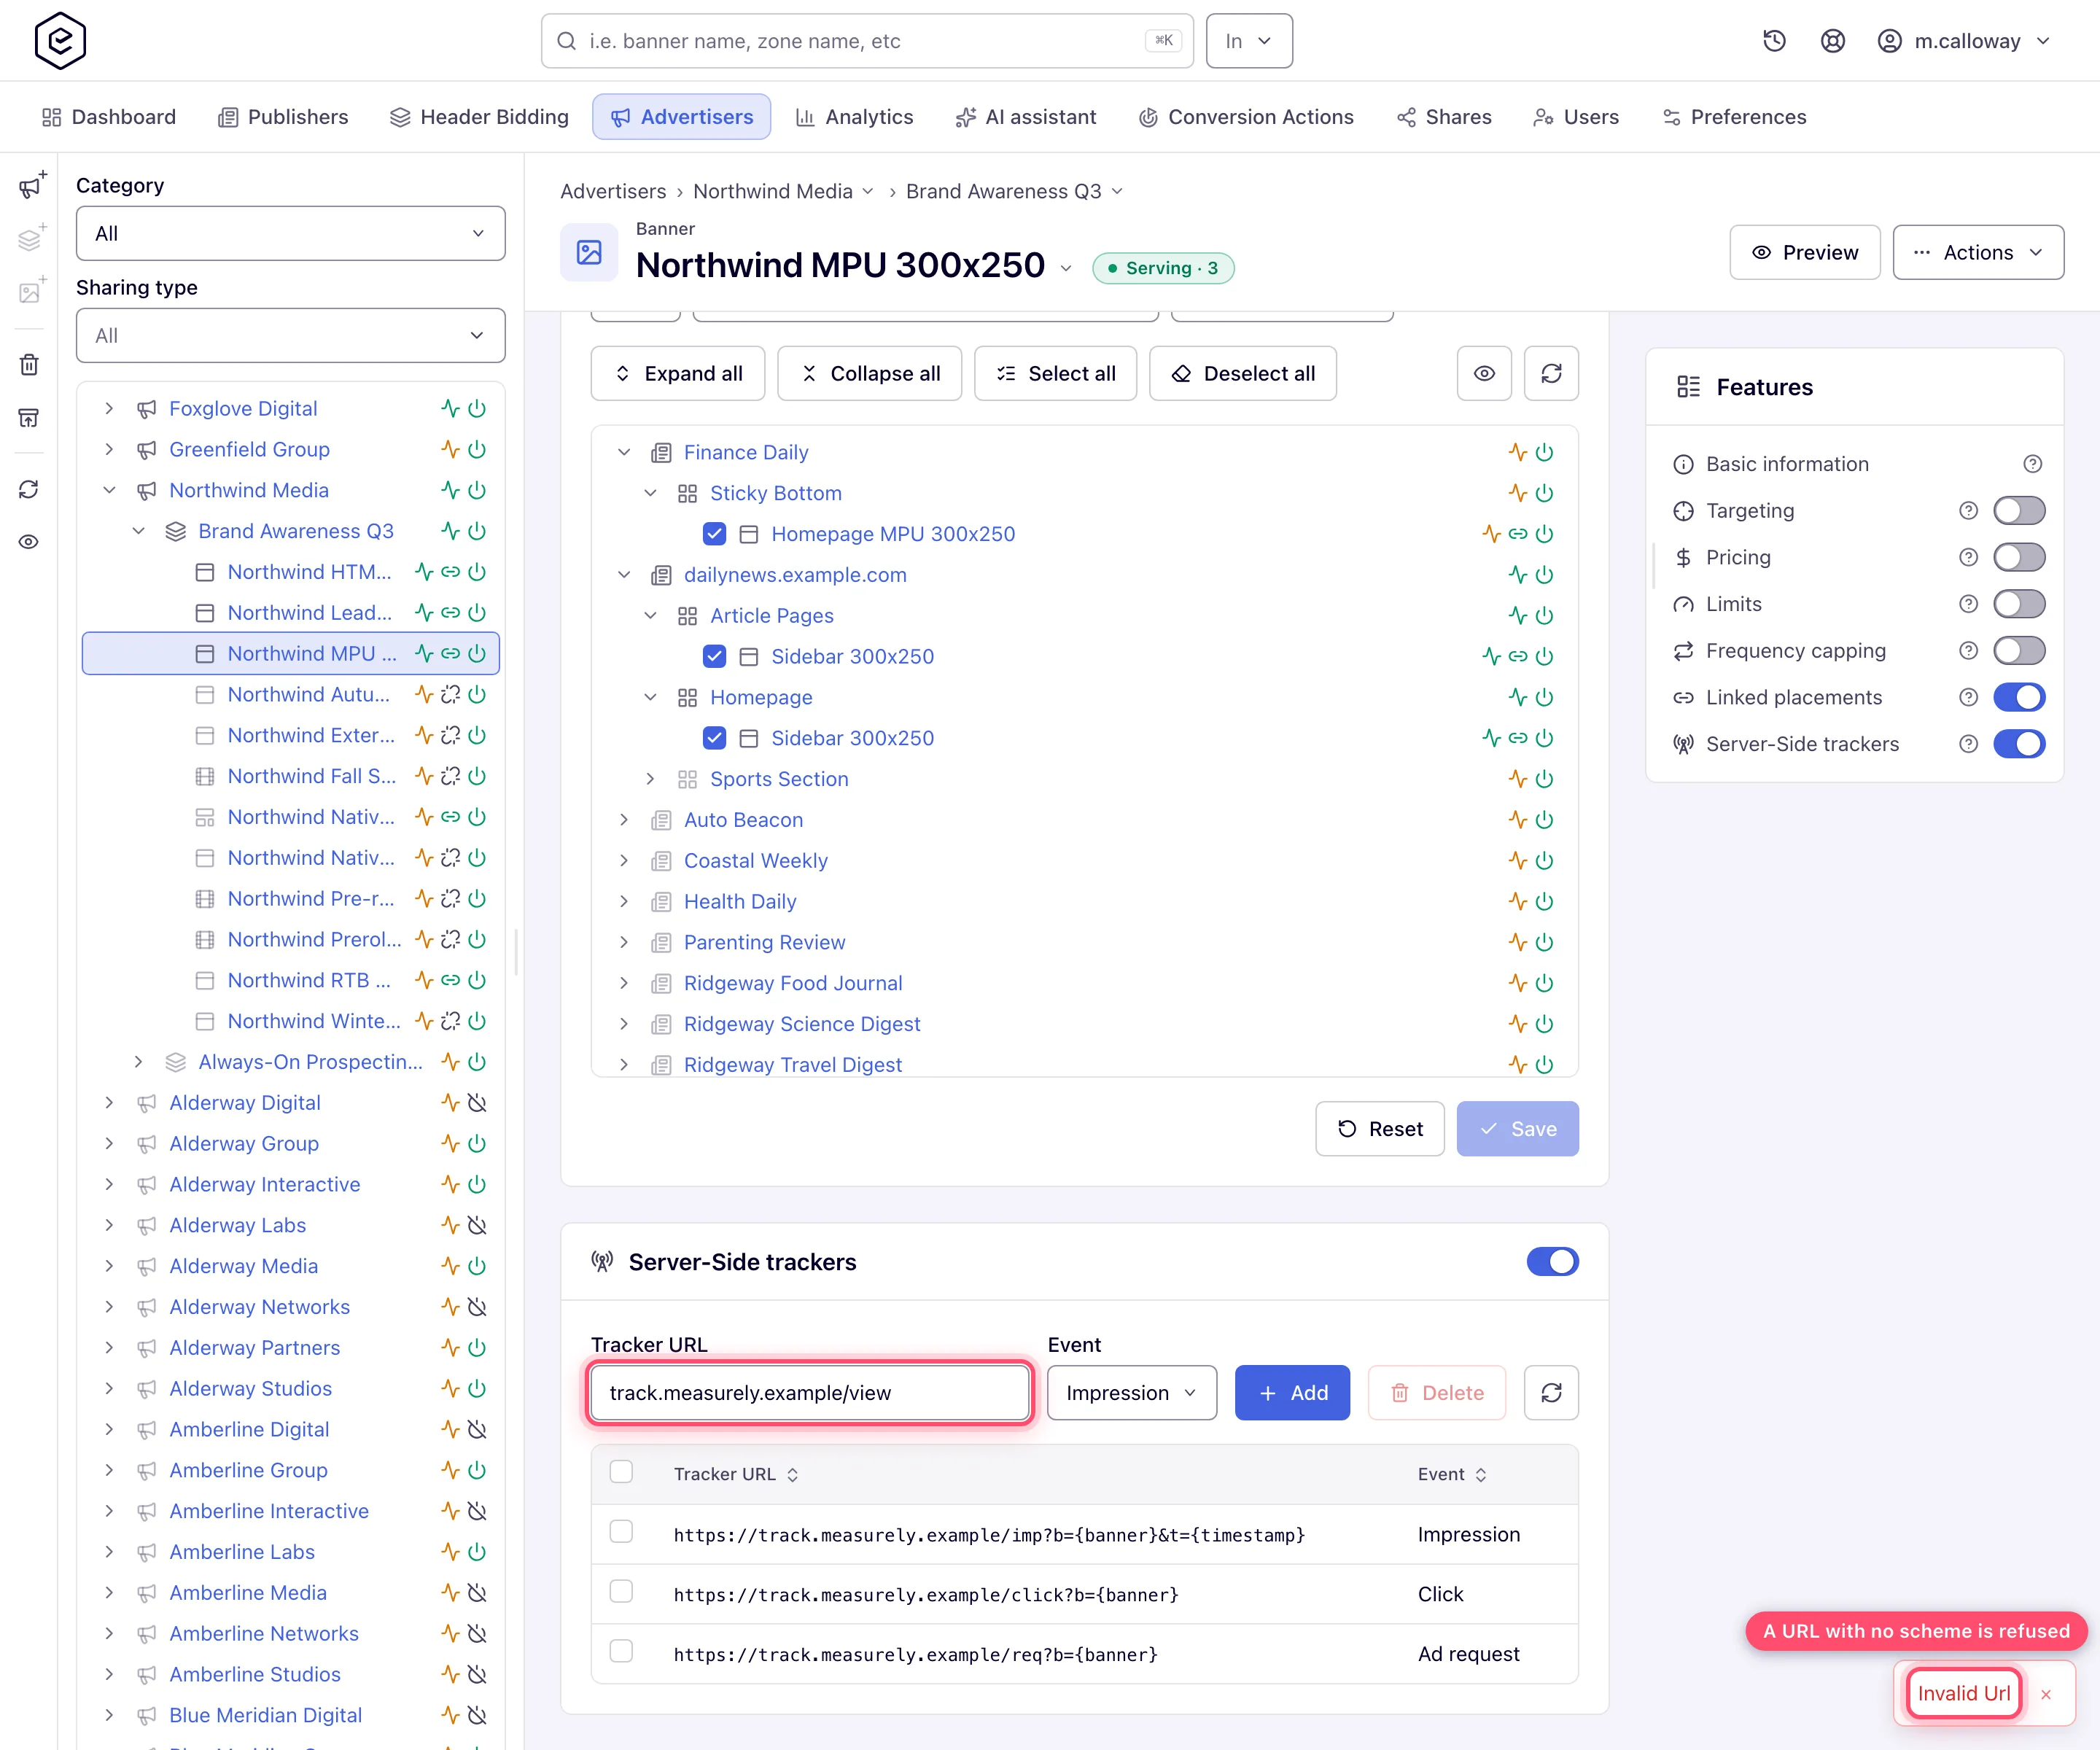Disable Server-Side trackers section switch
Viewport: 2100px width, 1750px height.
[1552, 1262]
